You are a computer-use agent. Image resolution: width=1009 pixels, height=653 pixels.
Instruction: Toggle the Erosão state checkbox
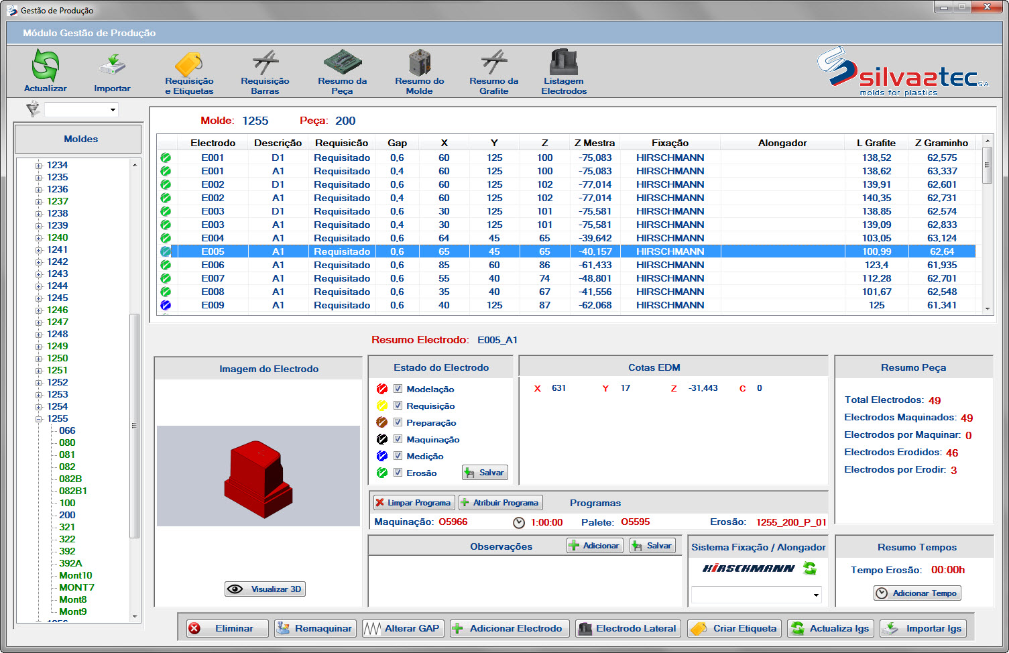[x=398, y=473]
